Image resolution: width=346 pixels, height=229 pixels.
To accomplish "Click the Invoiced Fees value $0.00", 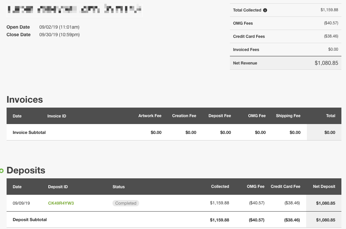I will click(333, 49).
